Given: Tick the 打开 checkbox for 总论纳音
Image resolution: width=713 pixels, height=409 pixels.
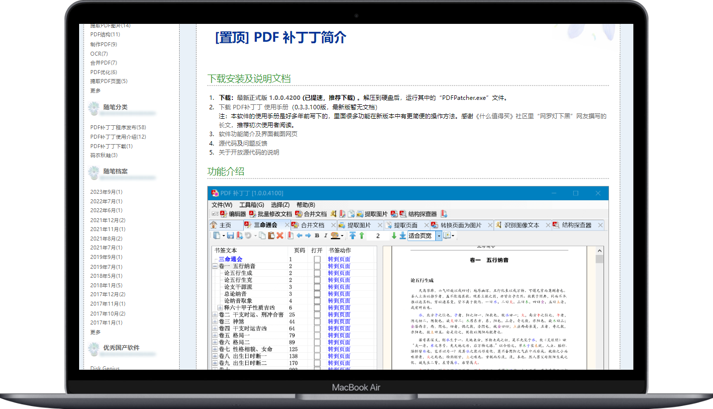Looking at the screenshot, I should [317, 294].
